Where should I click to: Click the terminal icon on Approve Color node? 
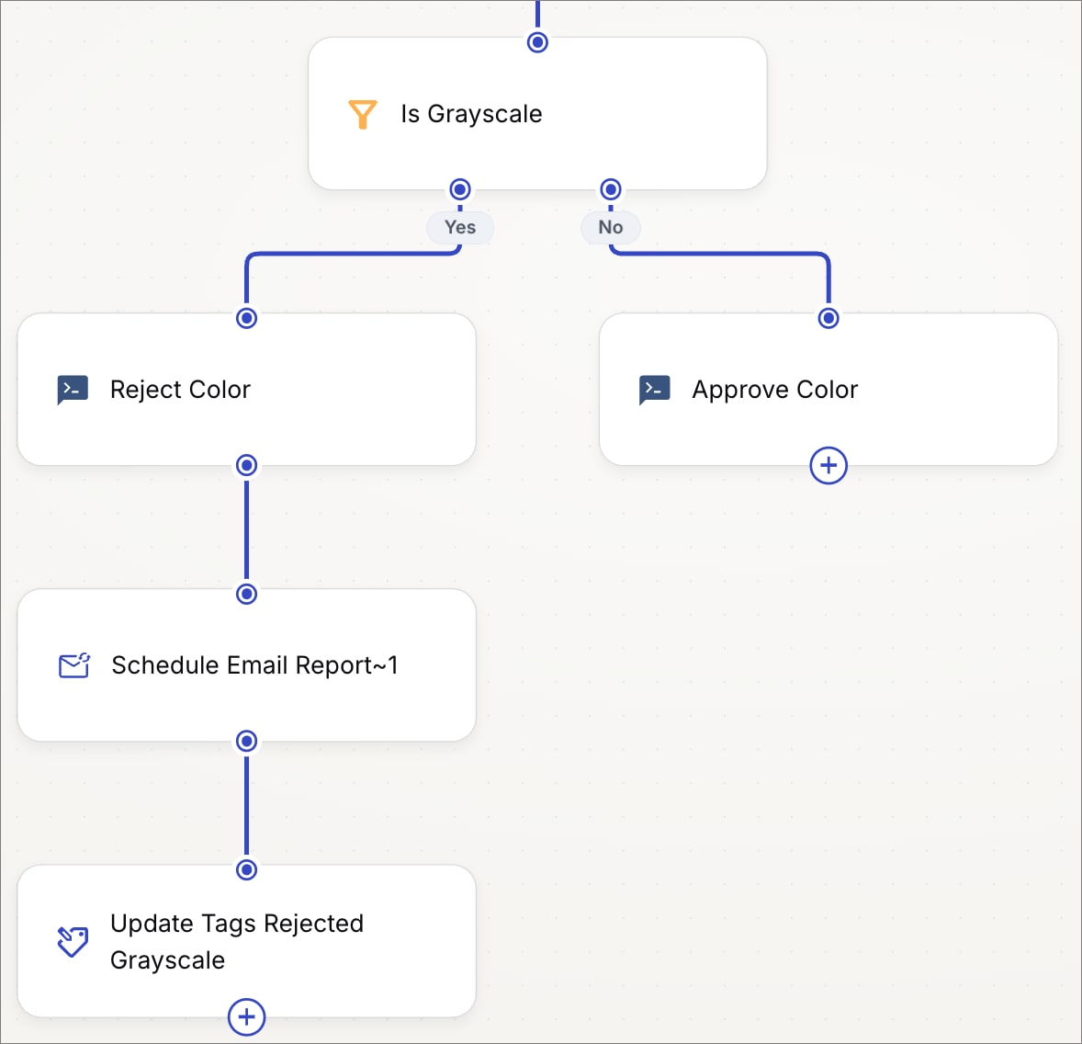(655, 390)
